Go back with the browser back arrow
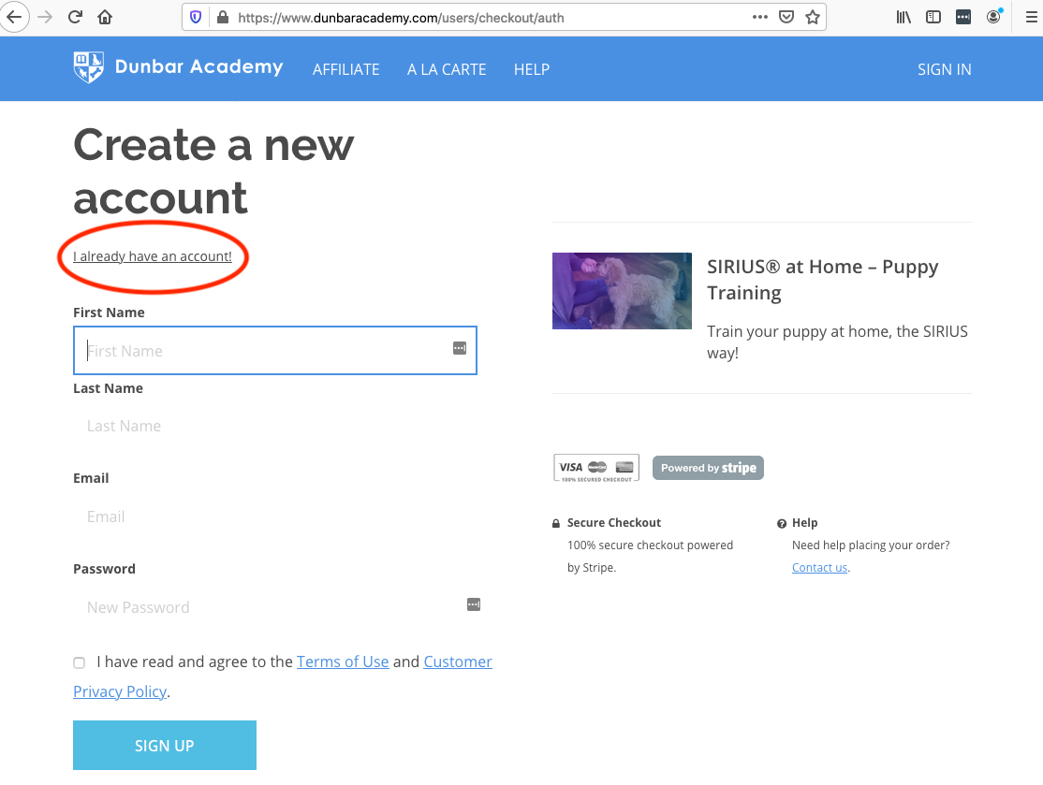 tap(14, 17)
